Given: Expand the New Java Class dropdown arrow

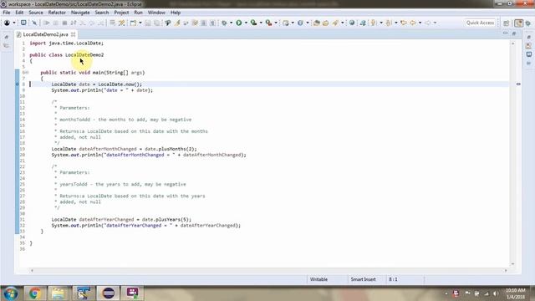Looking at the screenshot, I should click(x=308, y=23).
